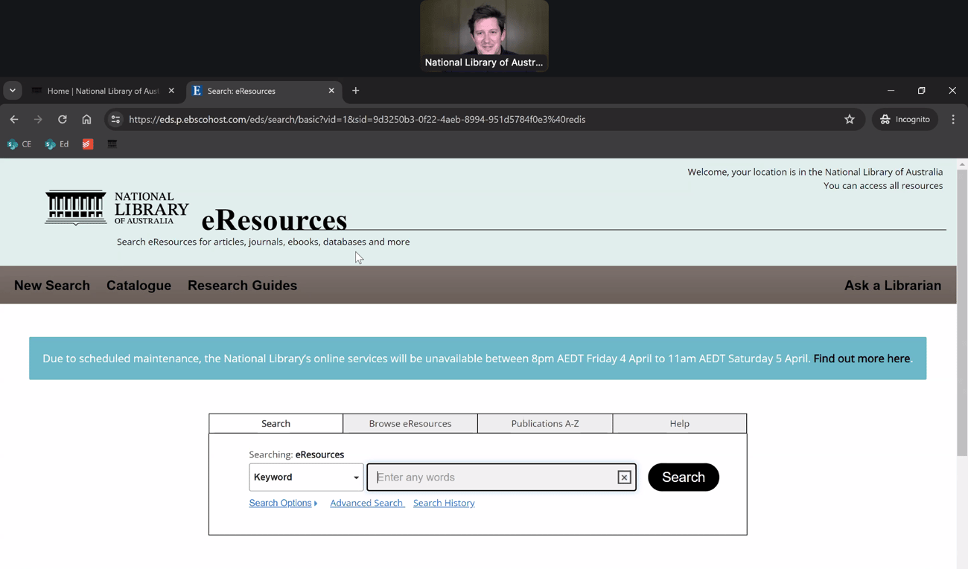Open Ask a Librarian

[893, 286]
